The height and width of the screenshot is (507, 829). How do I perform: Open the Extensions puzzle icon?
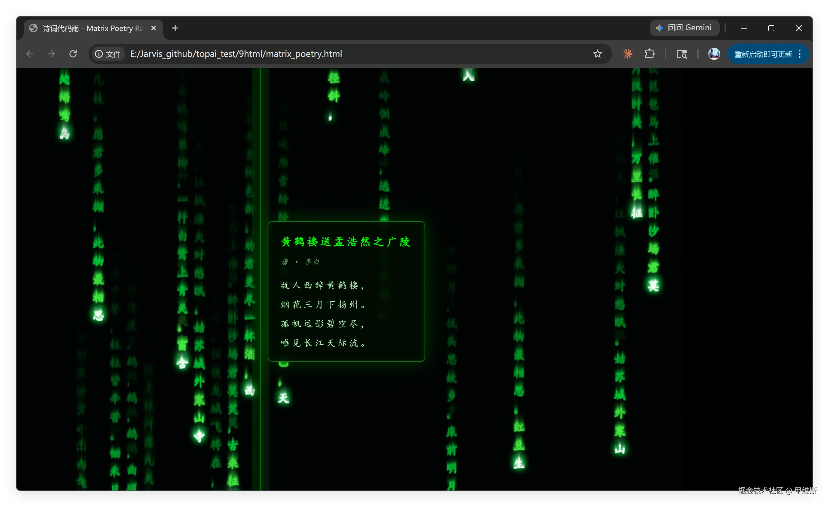(x=649, y=54)
